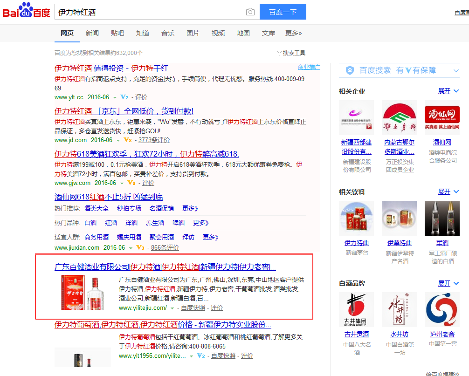Switch to the 图片 tab
469x376 pixels.
(193, 33)
